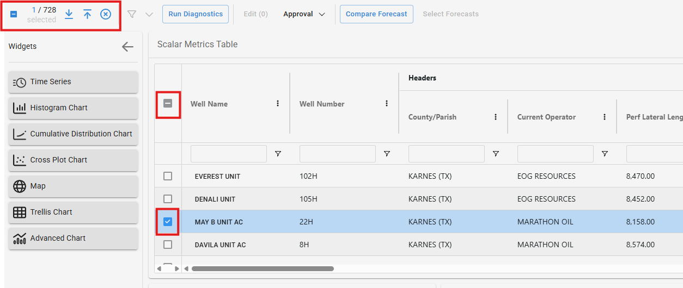Click the scroll-to-bottom download arrow icon
Screen dimensions: 683x288
69,14
